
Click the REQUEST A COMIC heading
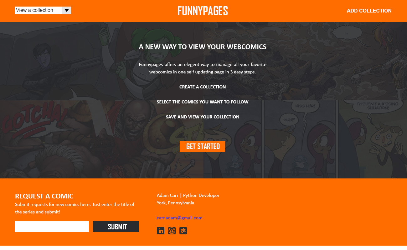pyautogui.click(x=44, y=196)
